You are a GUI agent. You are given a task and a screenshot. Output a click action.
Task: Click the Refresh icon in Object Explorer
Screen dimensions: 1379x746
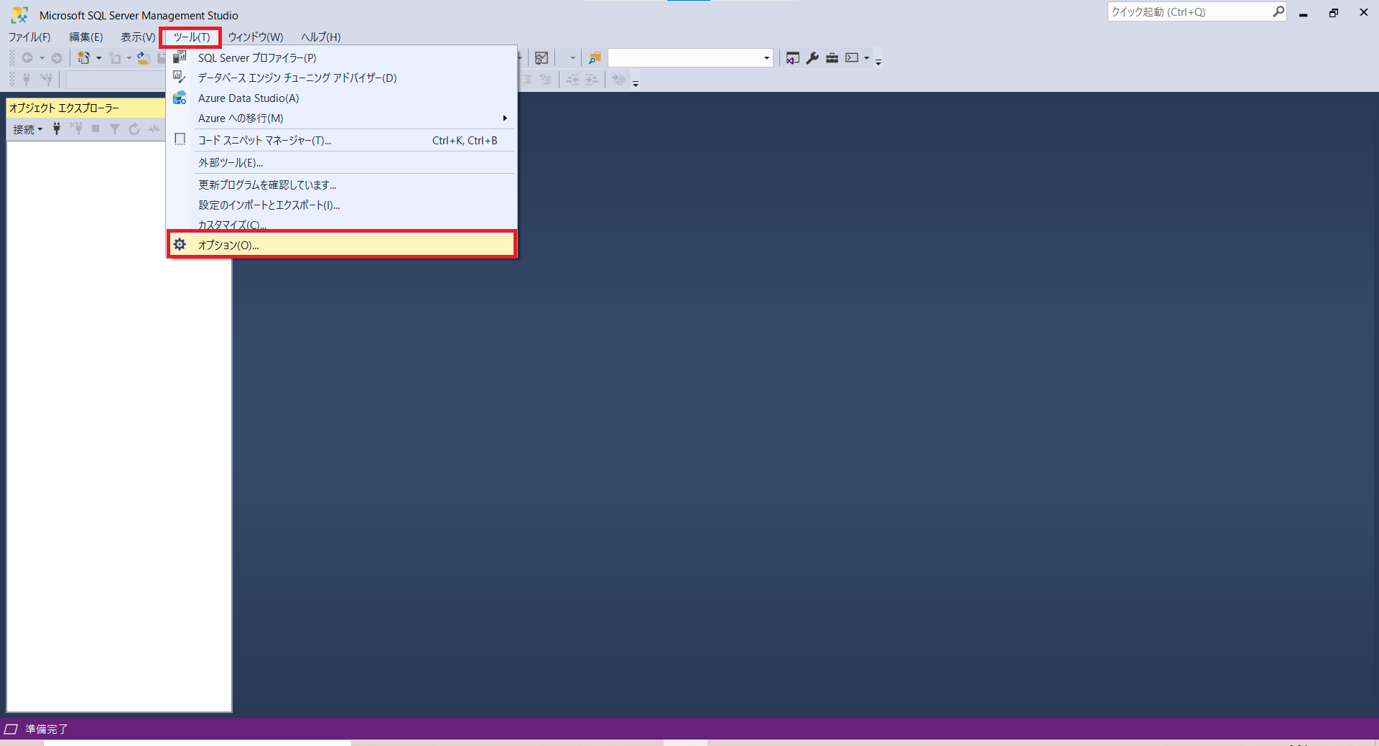[x=134, y=129]
